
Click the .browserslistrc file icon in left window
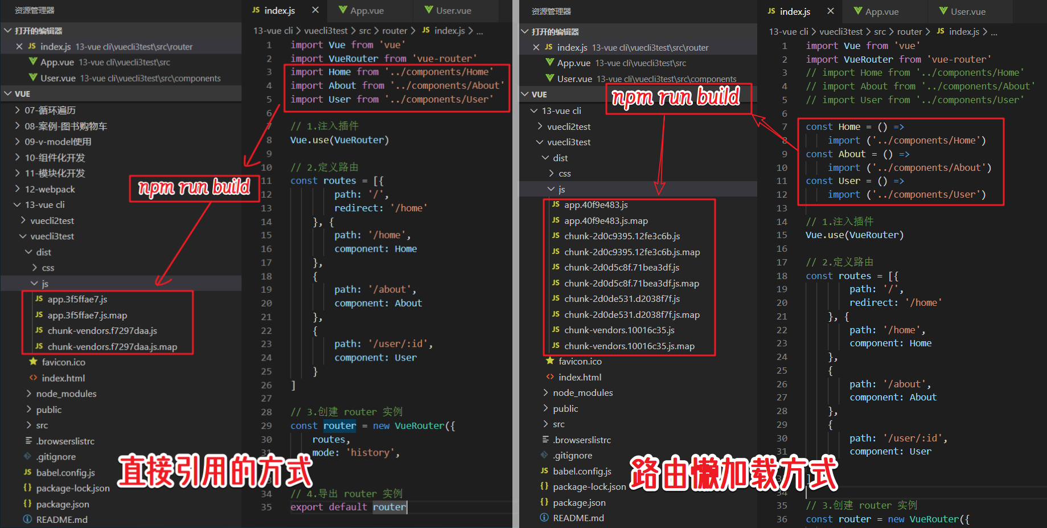point(28,441)
